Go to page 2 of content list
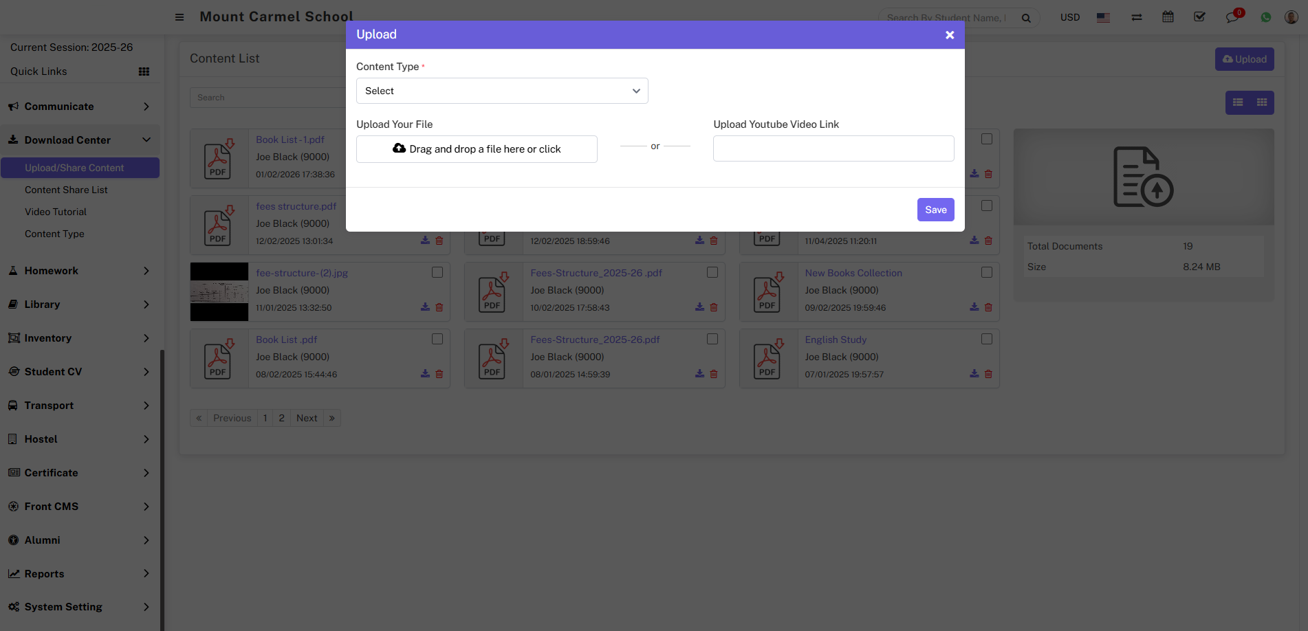Screen dimensions: 1308x631 tap(281, 418)
